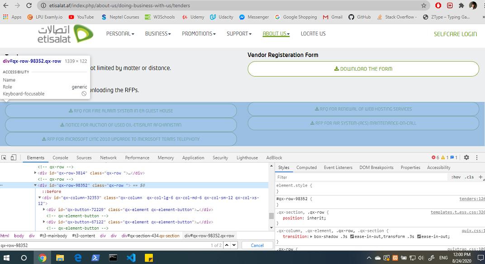This screenshot has height=264, width=485.
Task: Switch to the Console tab
Action: pyautogui.click(x=60, y=157)
